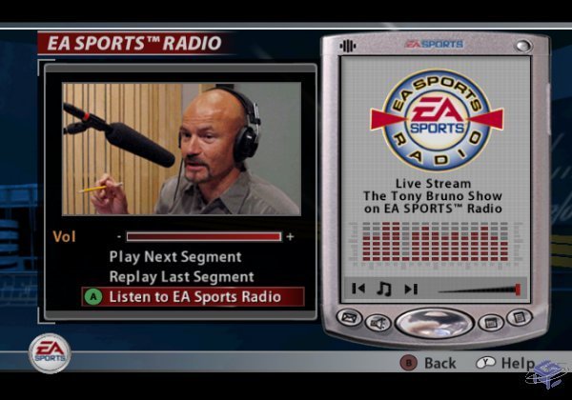Click the PDA notes hardware button
This screenshot has width=572, height=400.
[520, 317]
